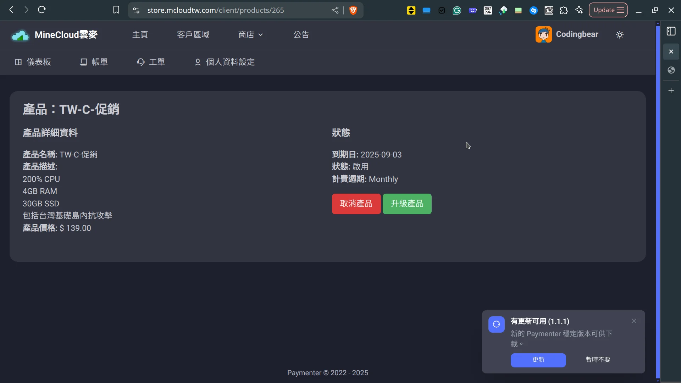Open the browser extensions puzzle icon
Screen dimensions: 681x383
564,10
